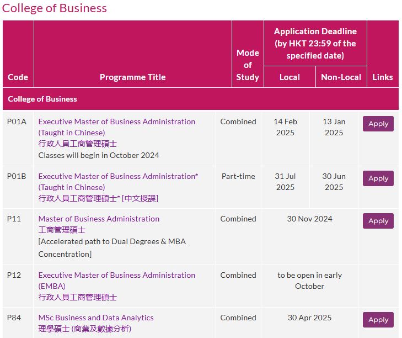Click the Local deadline column header

pyautogui.click(x=290, y=77)
